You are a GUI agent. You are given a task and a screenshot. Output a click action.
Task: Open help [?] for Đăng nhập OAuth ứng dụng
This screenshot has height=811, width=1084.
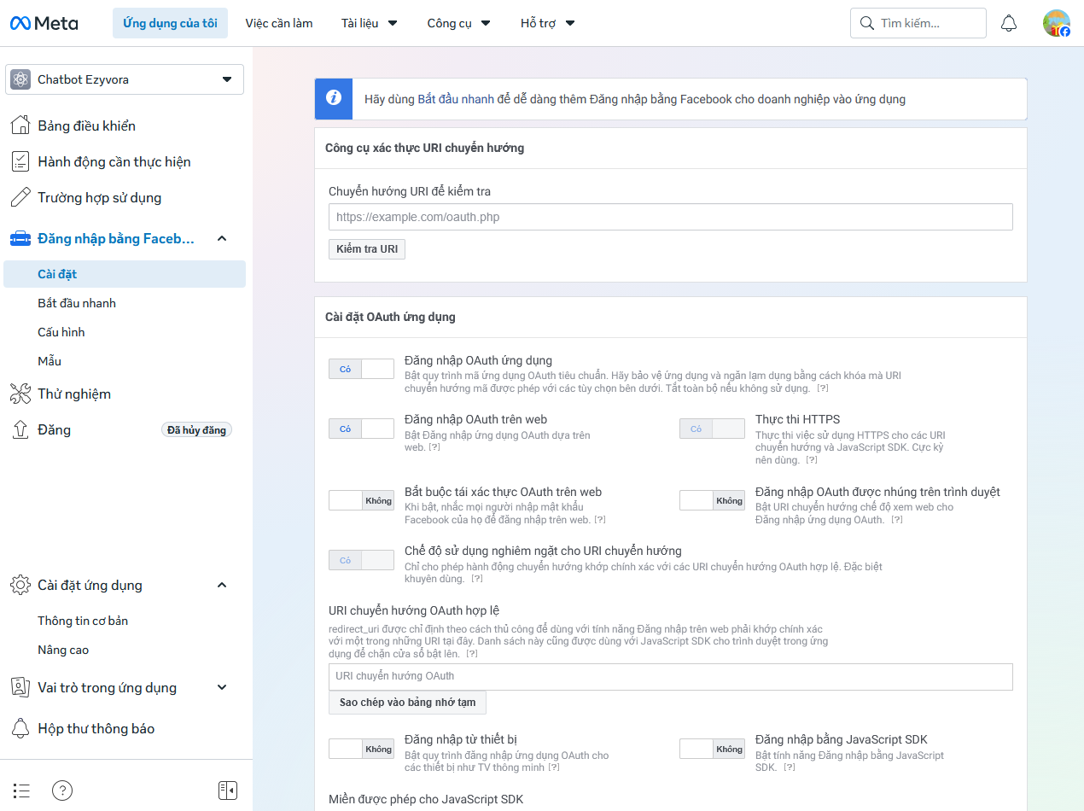822,388
